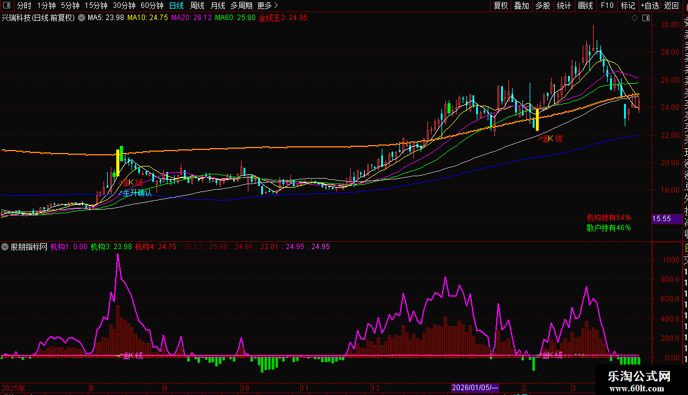The height and width of the screenshot is (395, 688).
Task: Click the 返回 back button
Action: tap(672, 5)
